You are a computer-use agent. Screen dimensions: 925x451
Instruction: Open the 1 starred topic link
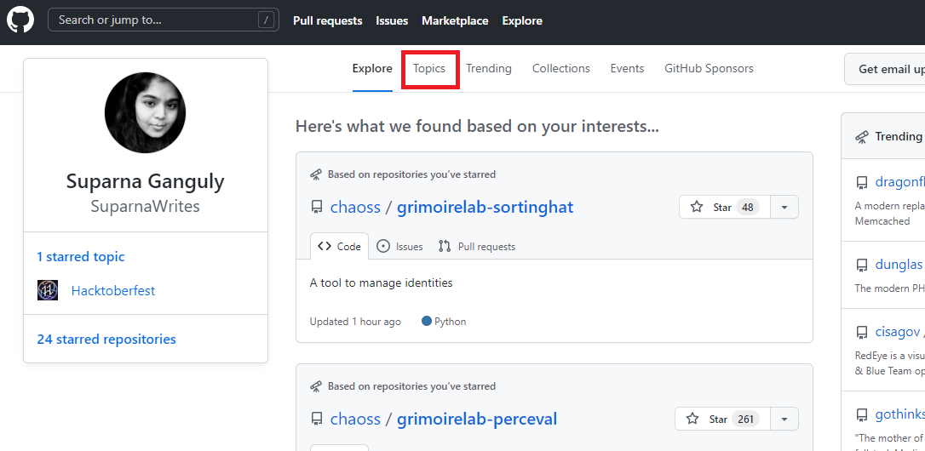[x=81, y=257]
